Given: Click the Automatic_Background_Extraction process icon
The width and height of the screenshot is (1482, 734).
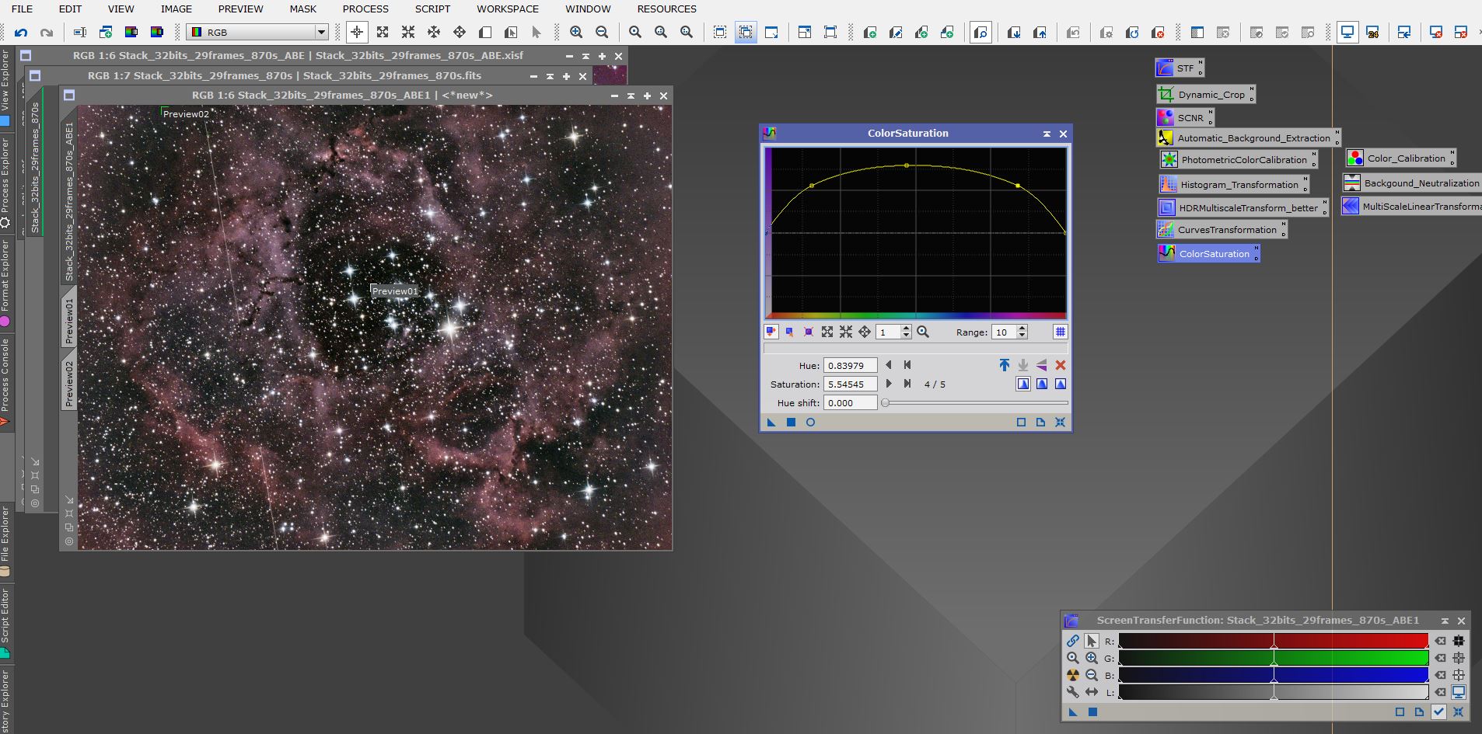Looking at the screenshot, I should click(x=1248, y=137).
